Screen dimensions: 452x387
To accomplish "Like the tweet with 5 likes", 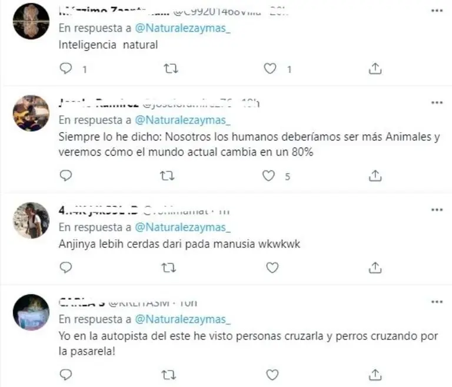I will [x=268, y=176].
